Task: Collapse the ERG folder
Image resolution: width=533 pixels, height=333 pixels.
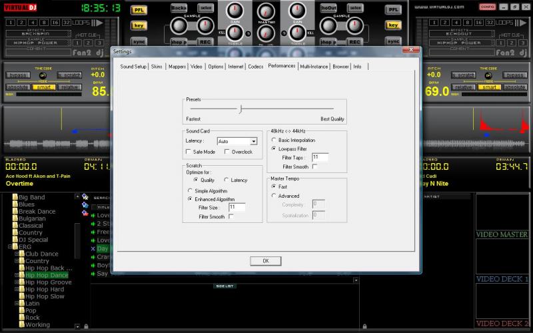Action: pos(10,246)
